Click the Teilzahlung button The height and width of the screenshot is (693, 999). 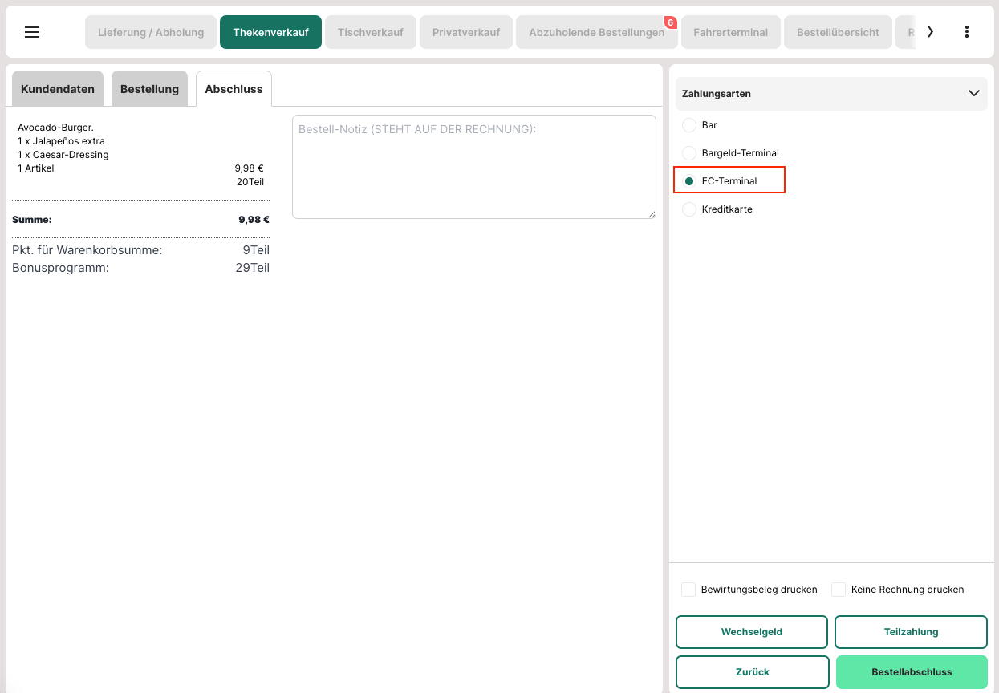point(911,632)
